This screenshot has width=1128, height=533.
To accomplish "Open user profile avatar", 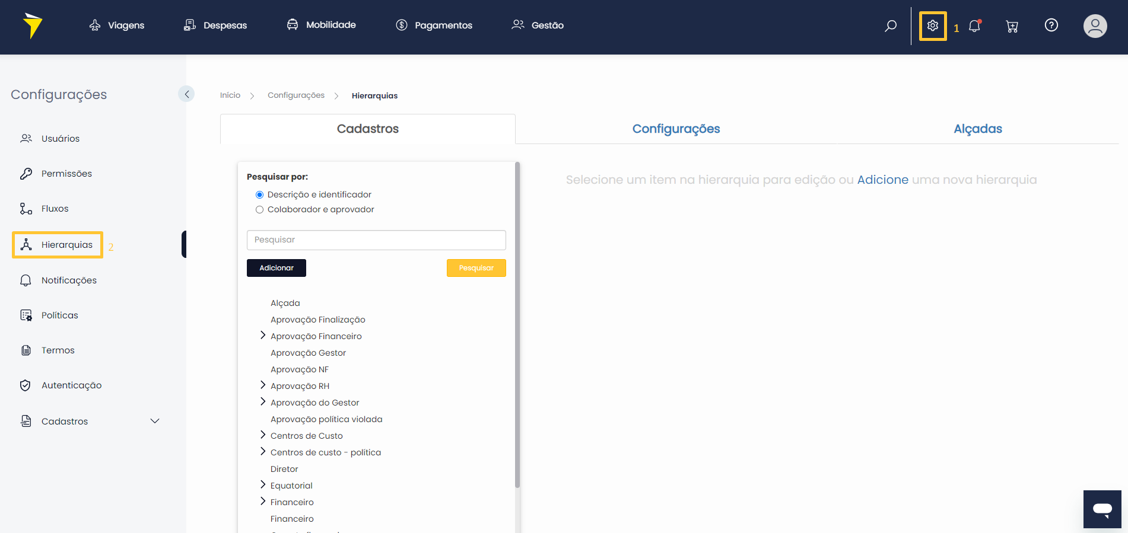I will (x=1095, y=26).
